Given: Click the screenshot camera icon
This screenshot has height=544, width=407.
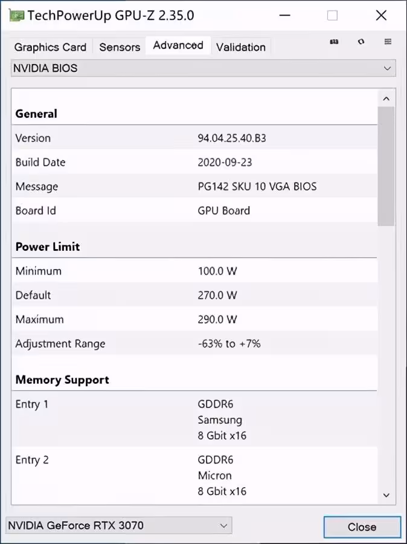Looking at the screenshot, I should pos(334,42).
